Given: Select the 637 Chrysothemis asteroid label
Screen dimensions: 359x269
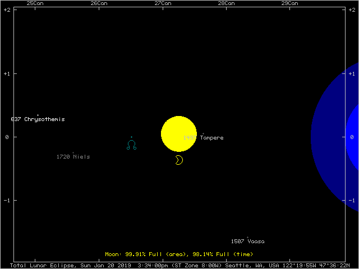Looking at the screenshot, I should (38, 119).
